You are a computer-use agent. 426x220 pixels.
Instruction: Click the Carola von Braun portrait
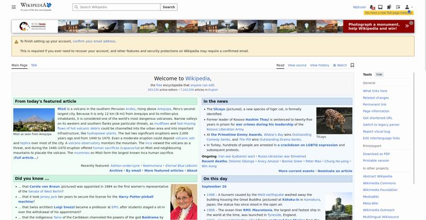pyautogui.click(x=184, y=202)
